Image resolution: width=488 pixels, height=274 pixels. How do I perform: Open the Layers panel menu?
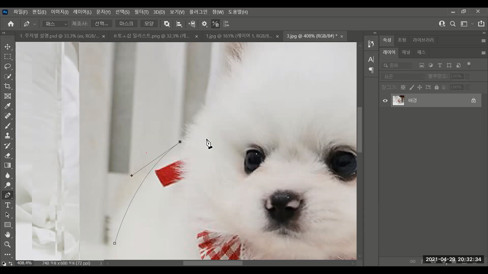click(483, 53)
